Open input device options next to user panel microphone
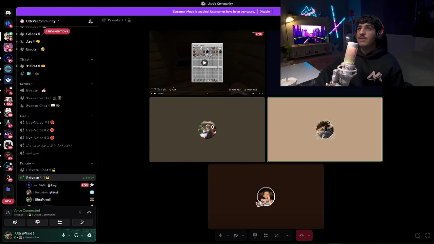434x244 pixels. pyautogui.click(x=69, y=235)
